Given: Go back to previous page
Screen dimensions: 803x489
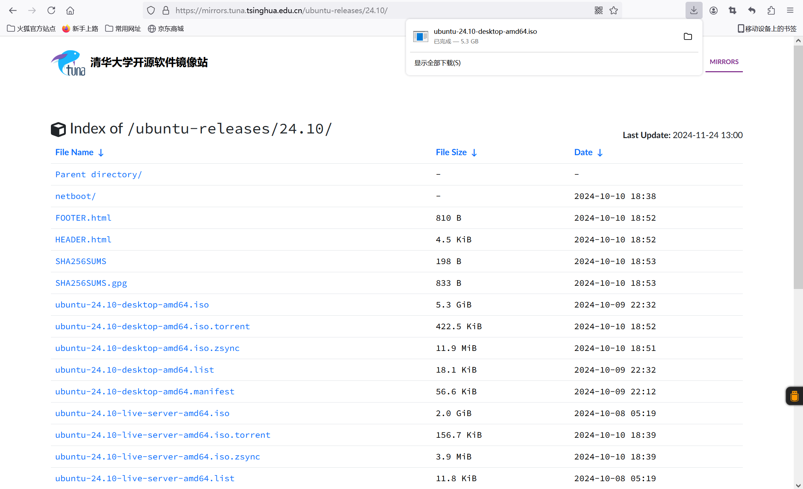Looking at the screenshot, I should 13,10.
